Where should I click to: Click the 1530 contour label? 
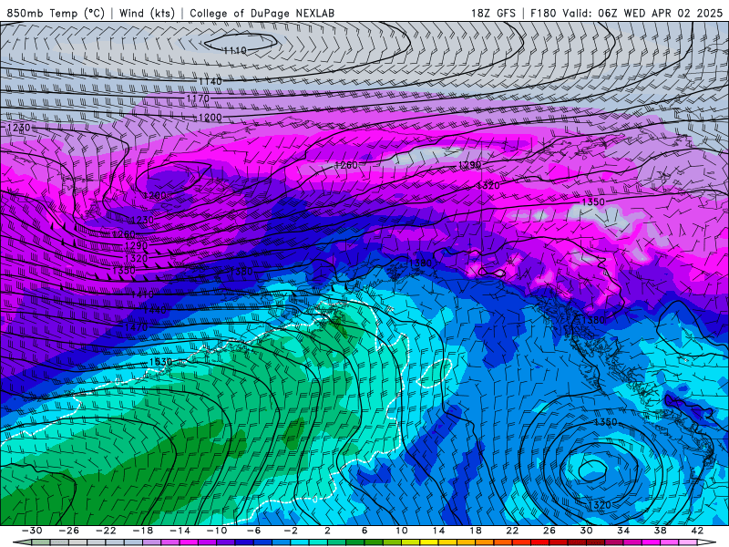[x=161, y=361]
